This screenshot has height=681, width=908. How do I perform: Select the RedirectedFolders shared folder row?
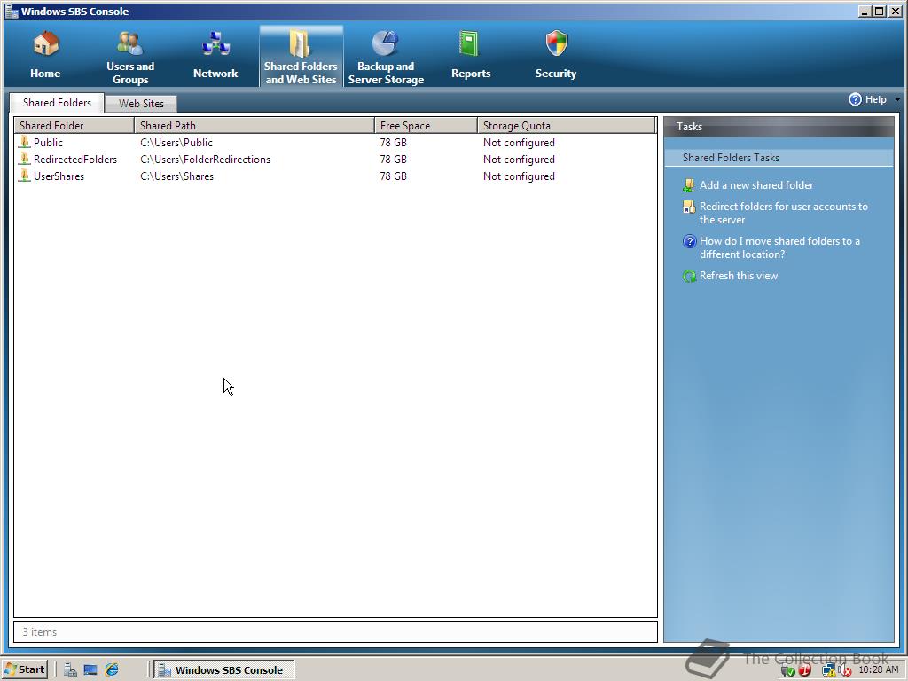336,160
